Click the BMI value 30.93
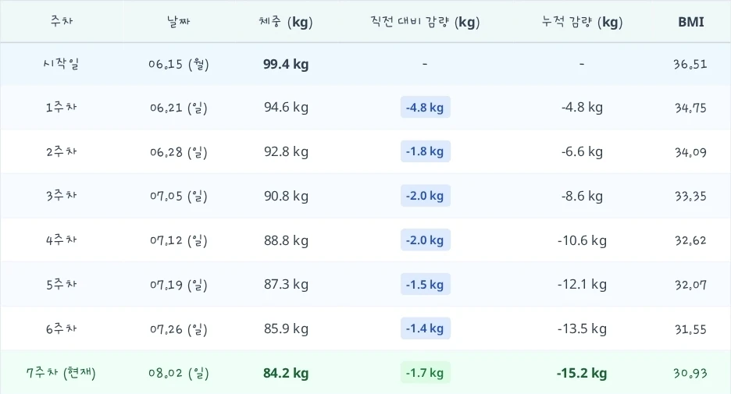The image size is (731, 394). (690, 373)
